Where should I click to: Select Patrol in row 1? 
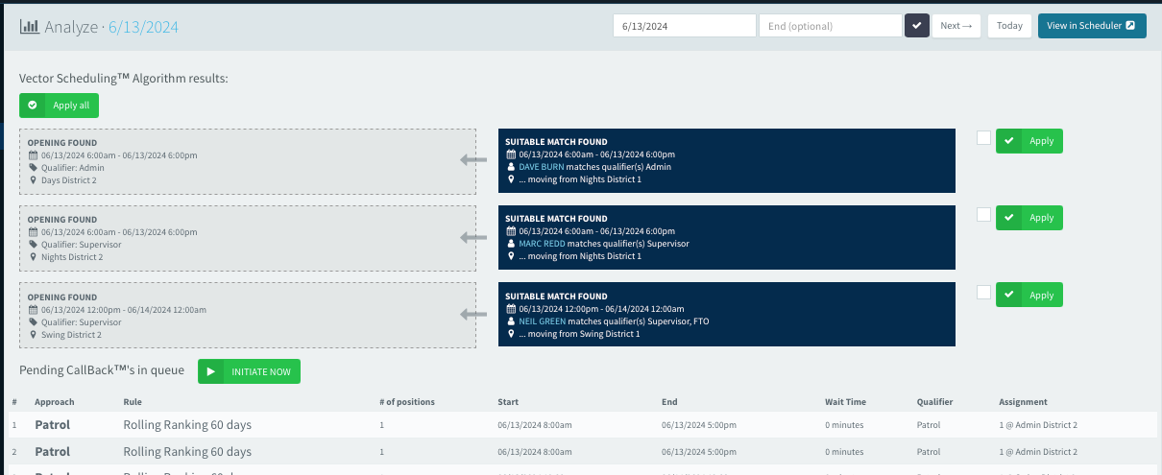pyautogui.click(x=53, y=425)
